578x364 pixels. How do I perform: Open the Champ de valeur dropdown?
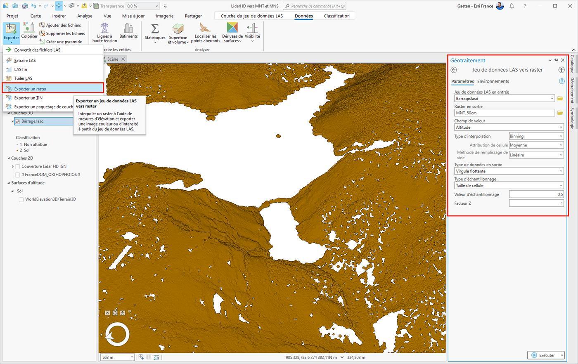pos(509,127)
